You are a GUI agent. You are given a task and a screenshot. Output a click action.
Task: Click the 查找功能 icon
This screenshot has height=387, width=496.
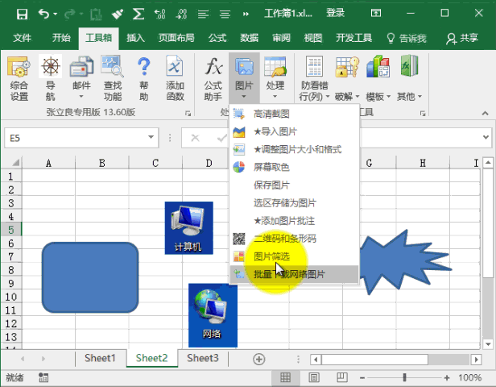[x=112, y=79]
